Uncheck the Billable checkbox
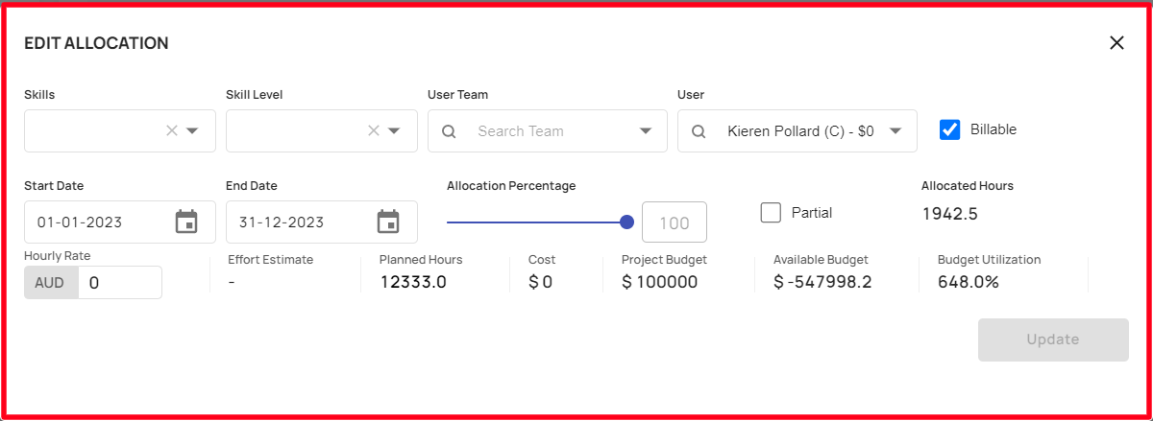Screen dimensions: 1153x421 [950, 129]
